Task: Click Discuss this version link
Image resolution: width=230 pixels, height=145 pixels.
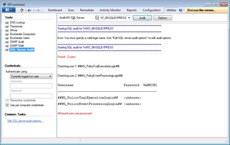Action: tap(201, 10)
